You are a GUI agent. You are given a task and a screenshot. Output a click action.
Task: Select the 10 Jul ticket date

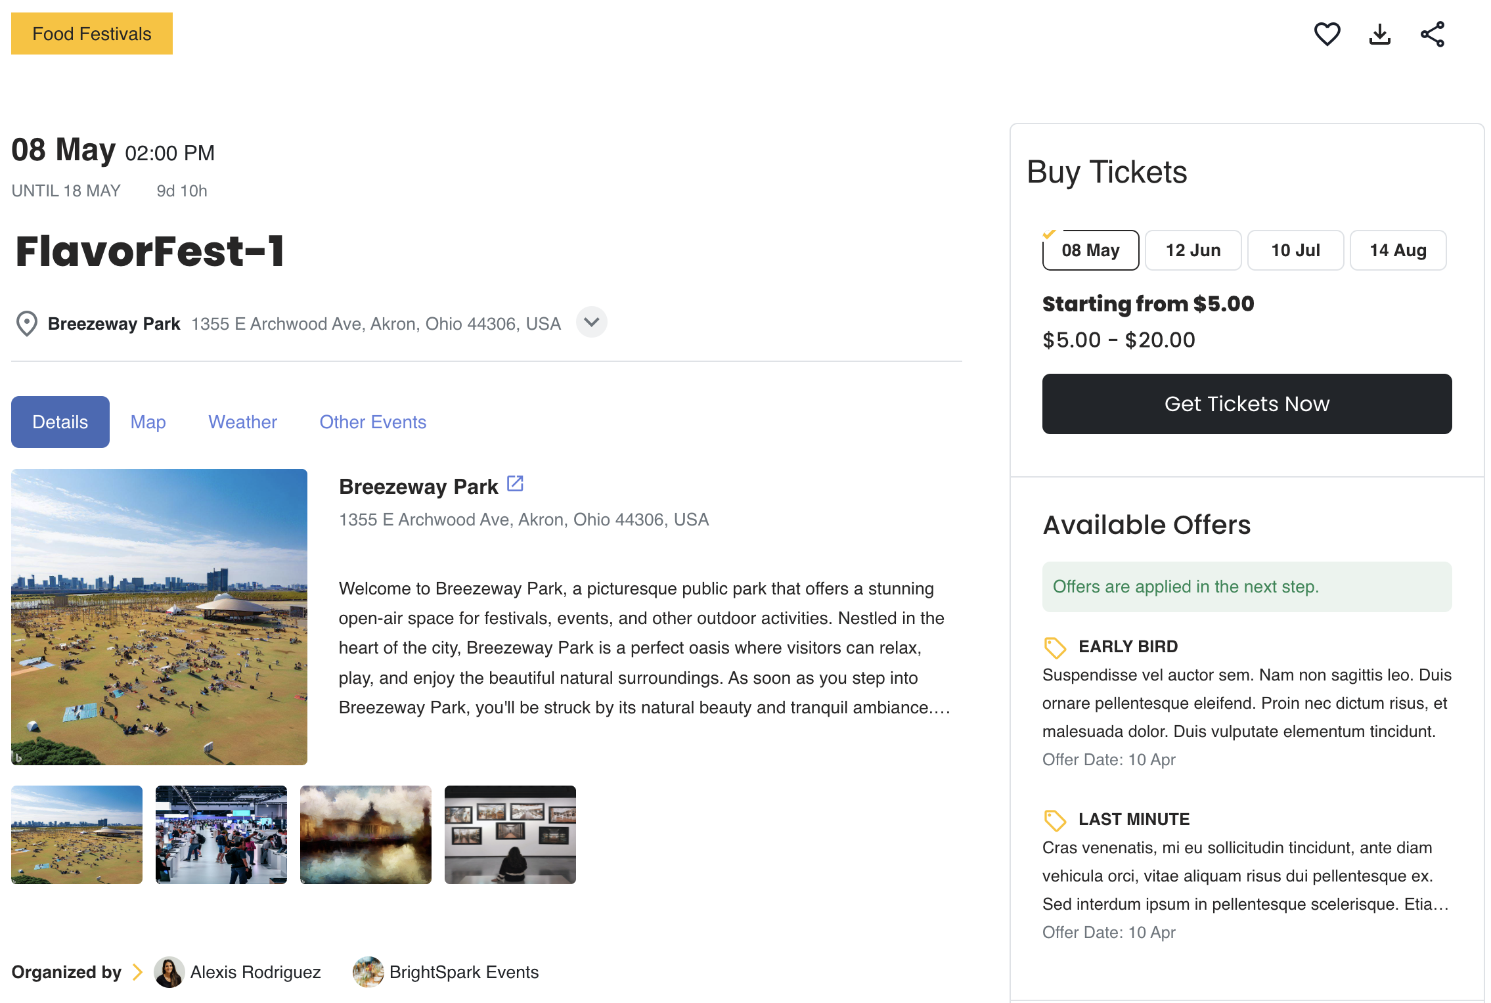pos(1296,250)
